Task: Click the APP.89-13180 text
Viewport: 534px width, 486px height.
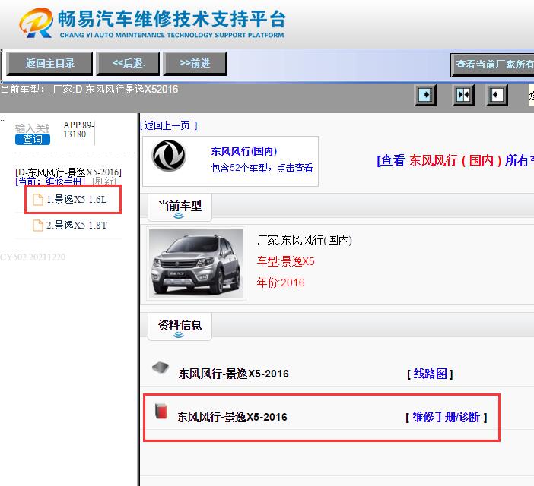Action: [x=78, y=130]
